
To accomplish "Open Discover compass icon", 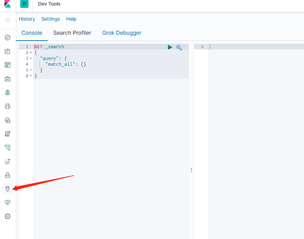I will (7, 37).
